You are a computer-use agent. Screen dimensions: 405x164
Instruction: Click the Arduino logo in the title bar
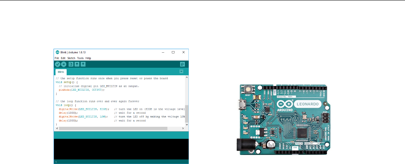coord(58,52)
